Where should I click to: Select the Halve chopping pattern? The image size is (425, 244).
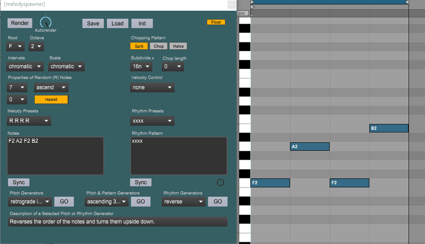tap(178, 46)
